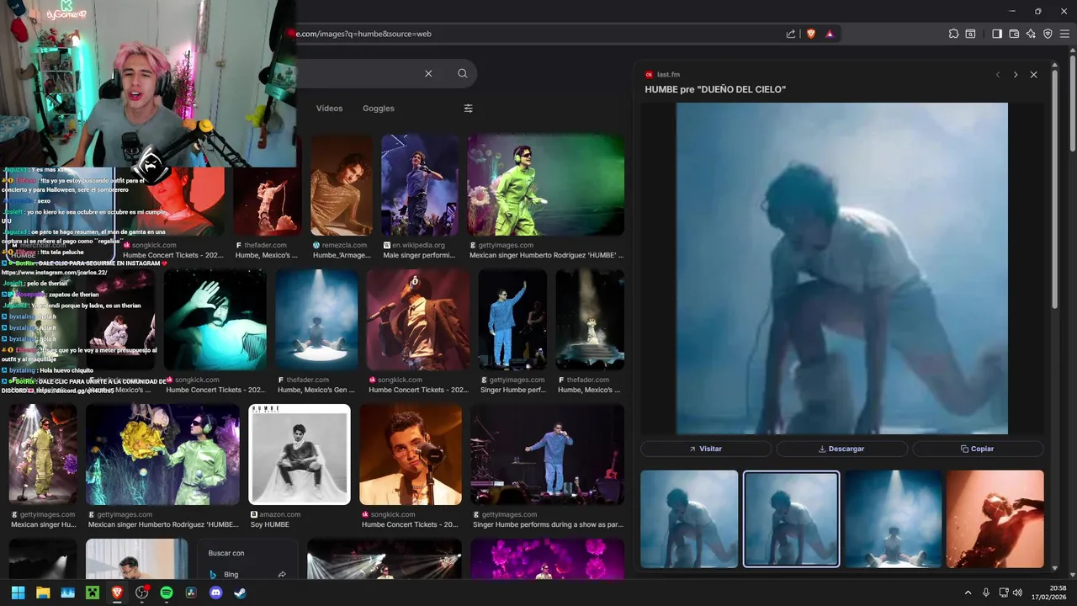Select the highlighted second related thumbnail
Viewport: 1077px width, 606px height.
(791, 518)
